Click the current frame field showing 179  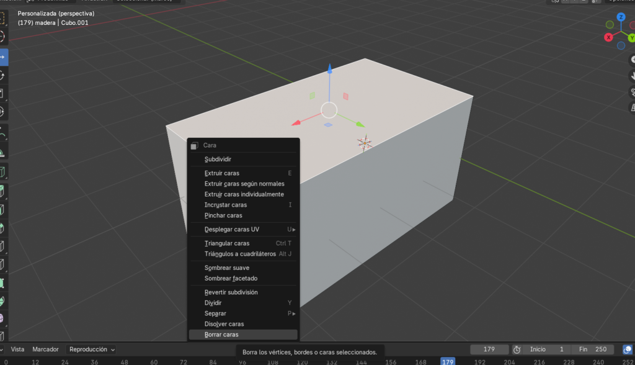tap(489, 349)
